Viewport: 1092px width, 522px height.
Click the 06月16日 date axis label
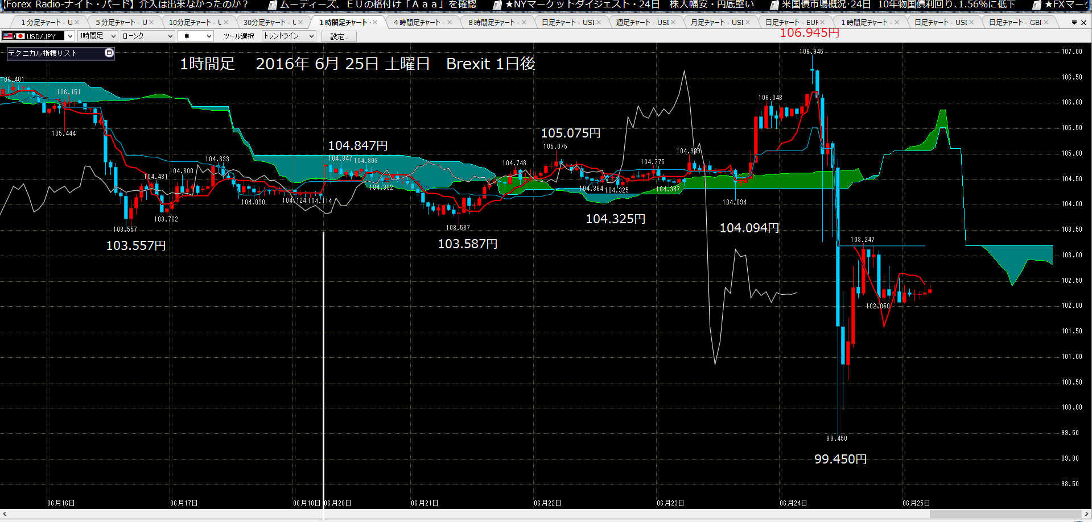point(61,503)
